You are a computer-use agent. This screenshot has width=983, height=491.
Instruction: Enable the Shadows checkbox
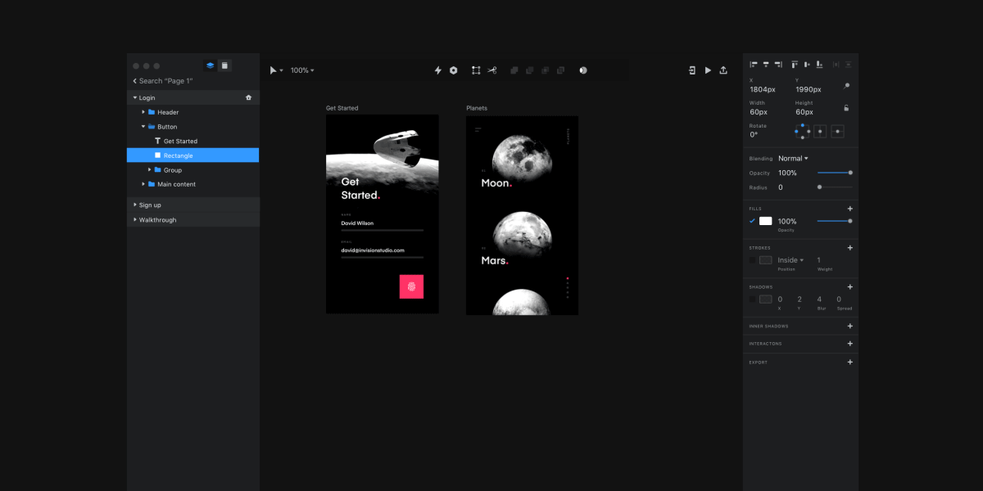(x=752, y=300)
